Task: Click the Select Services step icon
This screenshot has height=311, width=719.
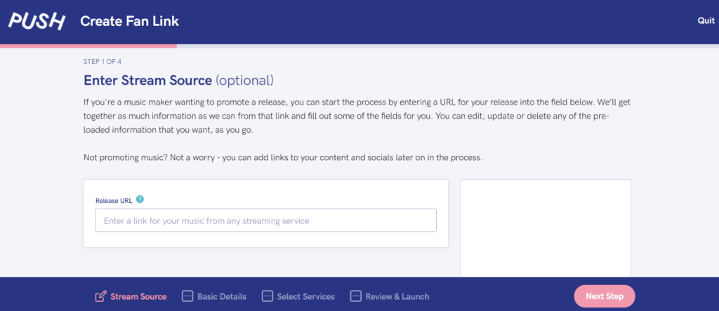Action: 268,296
